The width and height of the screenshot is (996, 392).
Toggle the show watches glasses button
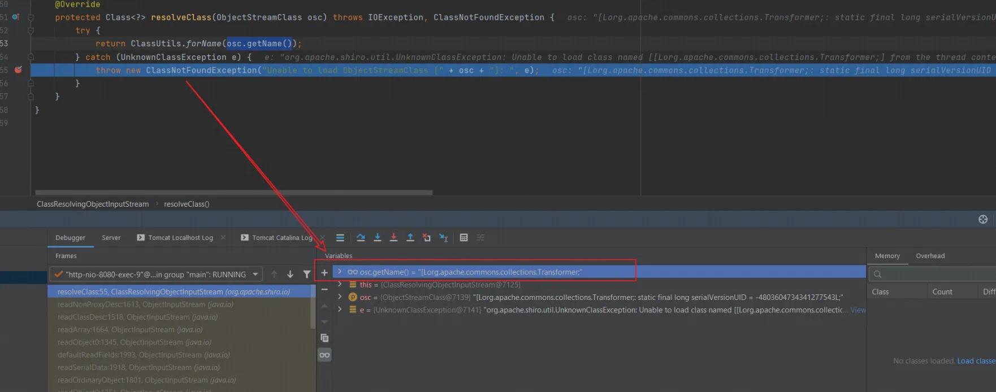[x=324, y=355]
